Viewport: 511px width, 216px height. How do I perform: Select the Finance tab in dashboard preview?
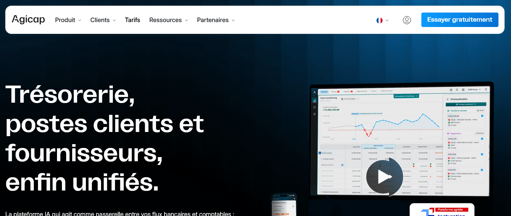point(374,91)
